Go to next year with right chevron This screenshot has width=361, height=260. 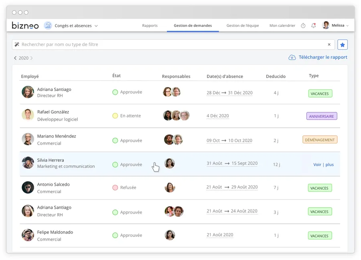click(32, 58)
